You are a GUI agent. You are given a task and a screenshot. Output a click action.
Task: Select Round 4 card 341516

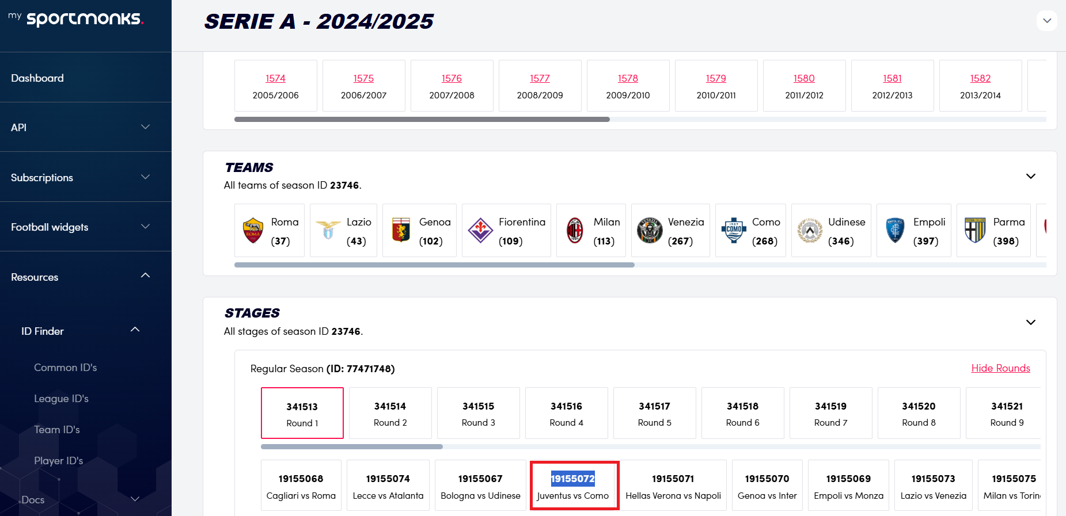pyautogui.click(x=567, y=413)
